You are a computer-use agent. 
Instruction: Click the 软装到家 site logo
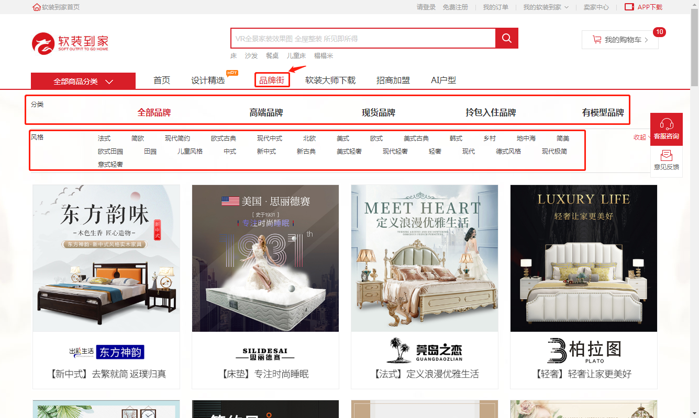(70, 43)
